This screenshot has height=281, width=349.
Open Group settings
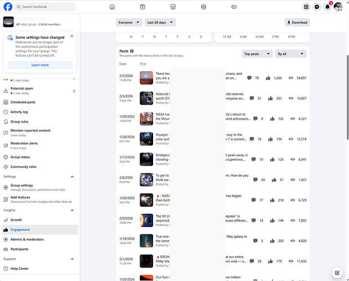[x=40, y=187]
